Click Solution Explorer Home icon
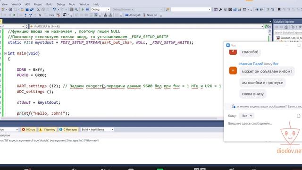Viewport: 302px width, 170px height. click(x=286, y=27)
